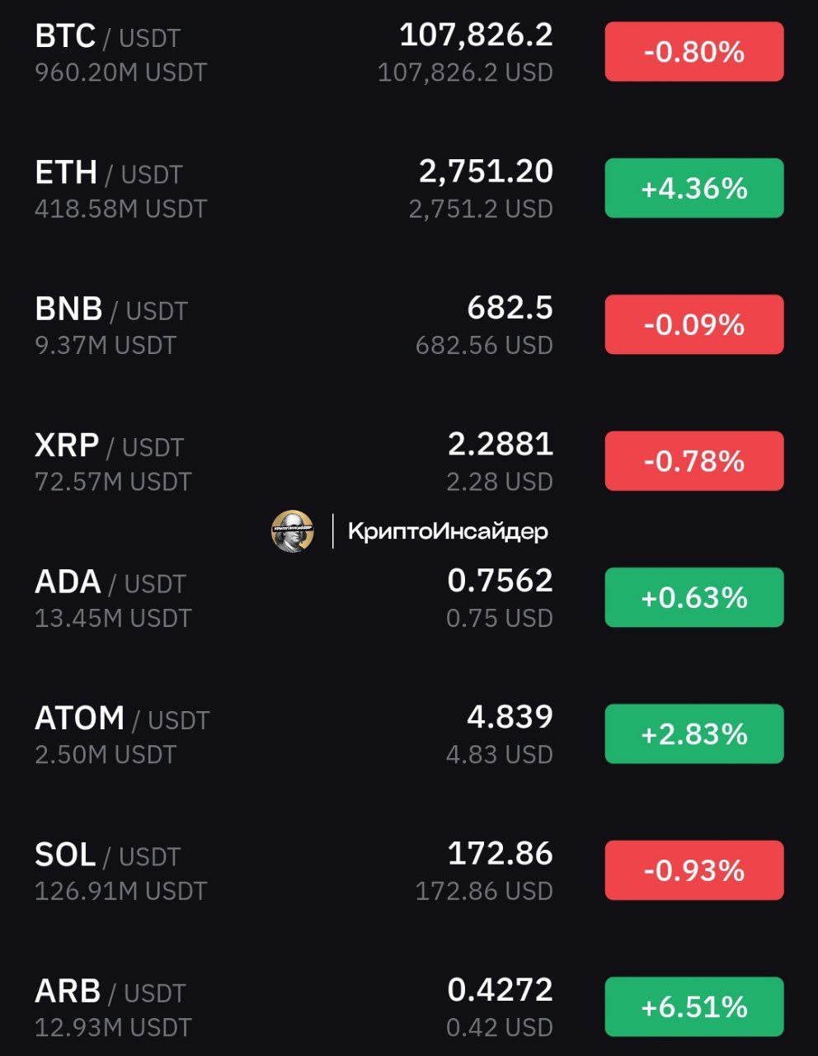This screenshot has width=818, height=1056.
Task: Tap the -0.93% SOL change badge
Action: tap(694, 870)
